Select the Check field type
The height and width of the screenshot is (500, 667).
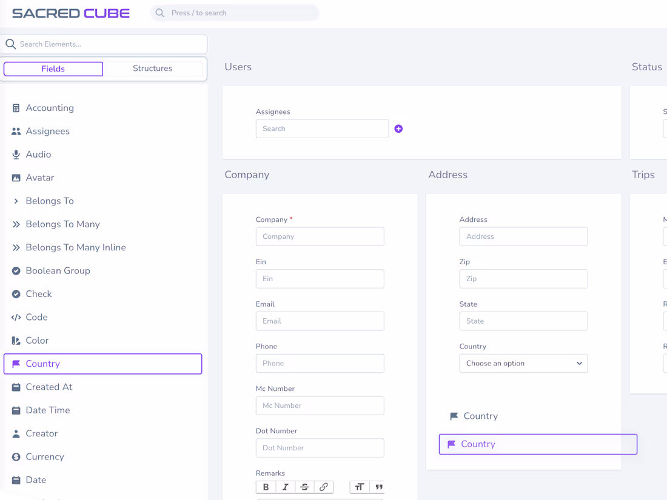[x=39, y=294]
